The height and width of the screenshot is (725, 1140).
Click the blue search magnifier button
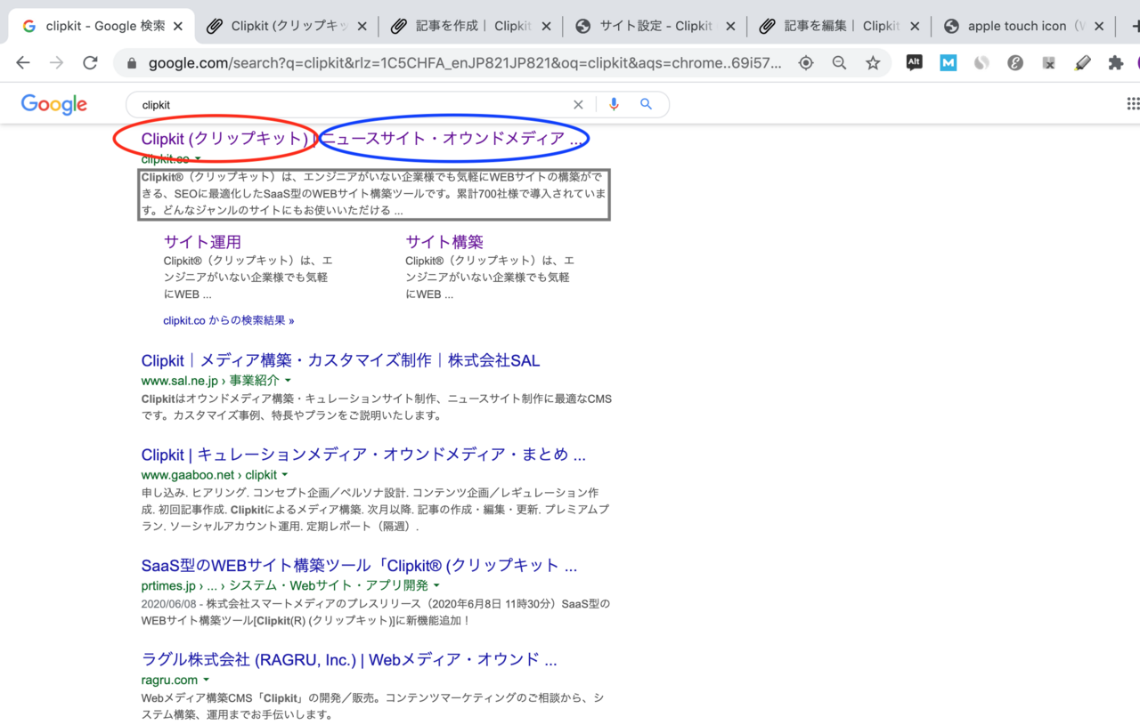click(647, 104)
